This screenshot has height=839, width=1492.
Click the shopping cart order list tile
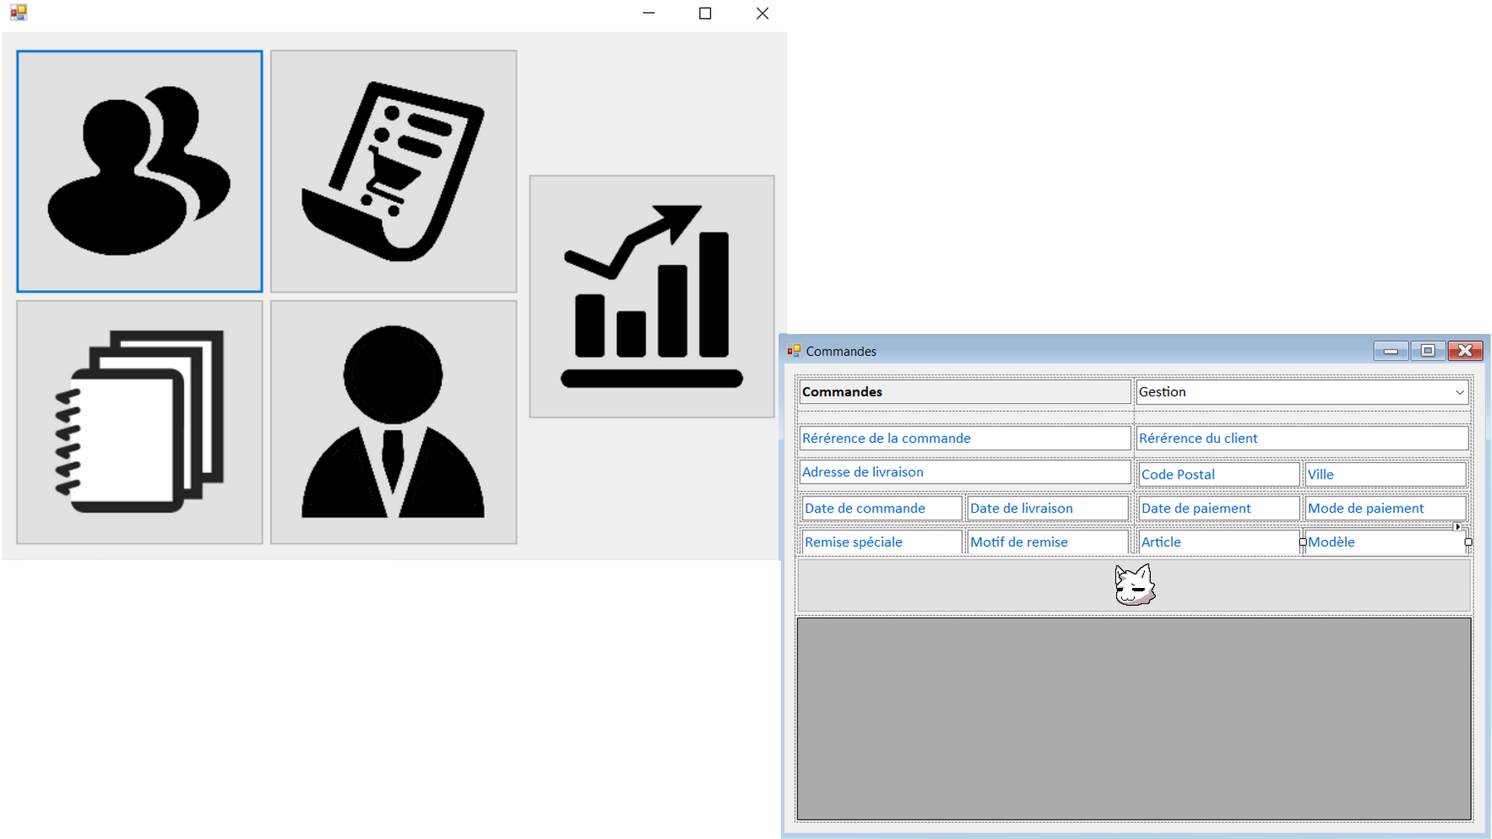click(x=393, y=172)
